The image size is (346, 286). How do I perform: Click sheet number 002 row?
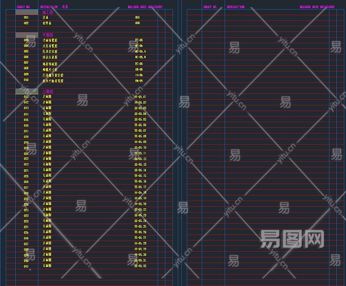(26, 23)
